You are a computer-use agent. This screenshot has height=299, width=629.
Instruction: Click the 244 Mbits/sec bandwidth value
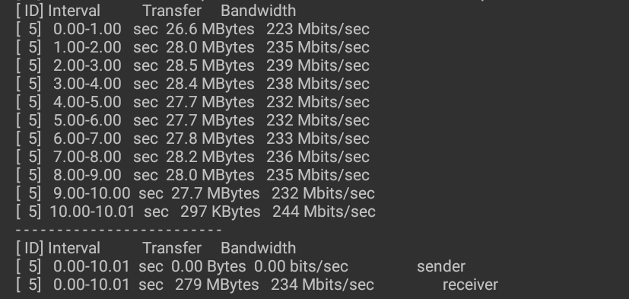pos(324,212)
